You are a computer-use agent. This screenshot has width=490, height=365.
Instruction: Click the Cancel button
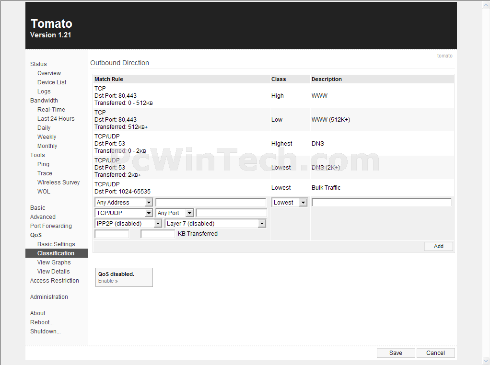coord(435,353)
